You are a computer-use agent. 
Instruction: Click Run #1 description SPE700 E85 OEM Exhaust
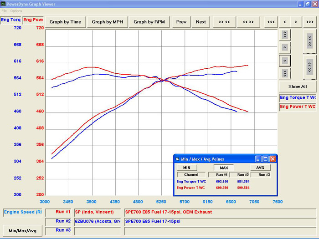coord(220,212)
